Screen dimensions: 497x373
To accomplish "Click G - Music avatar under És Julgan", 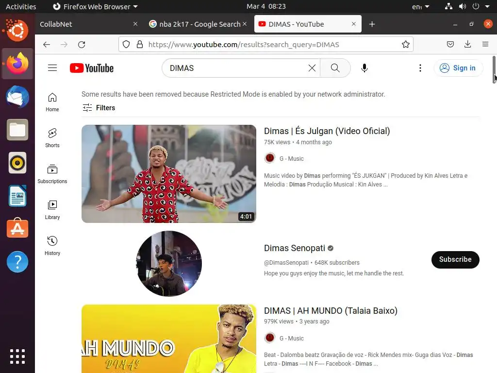I will pos(270,158).
